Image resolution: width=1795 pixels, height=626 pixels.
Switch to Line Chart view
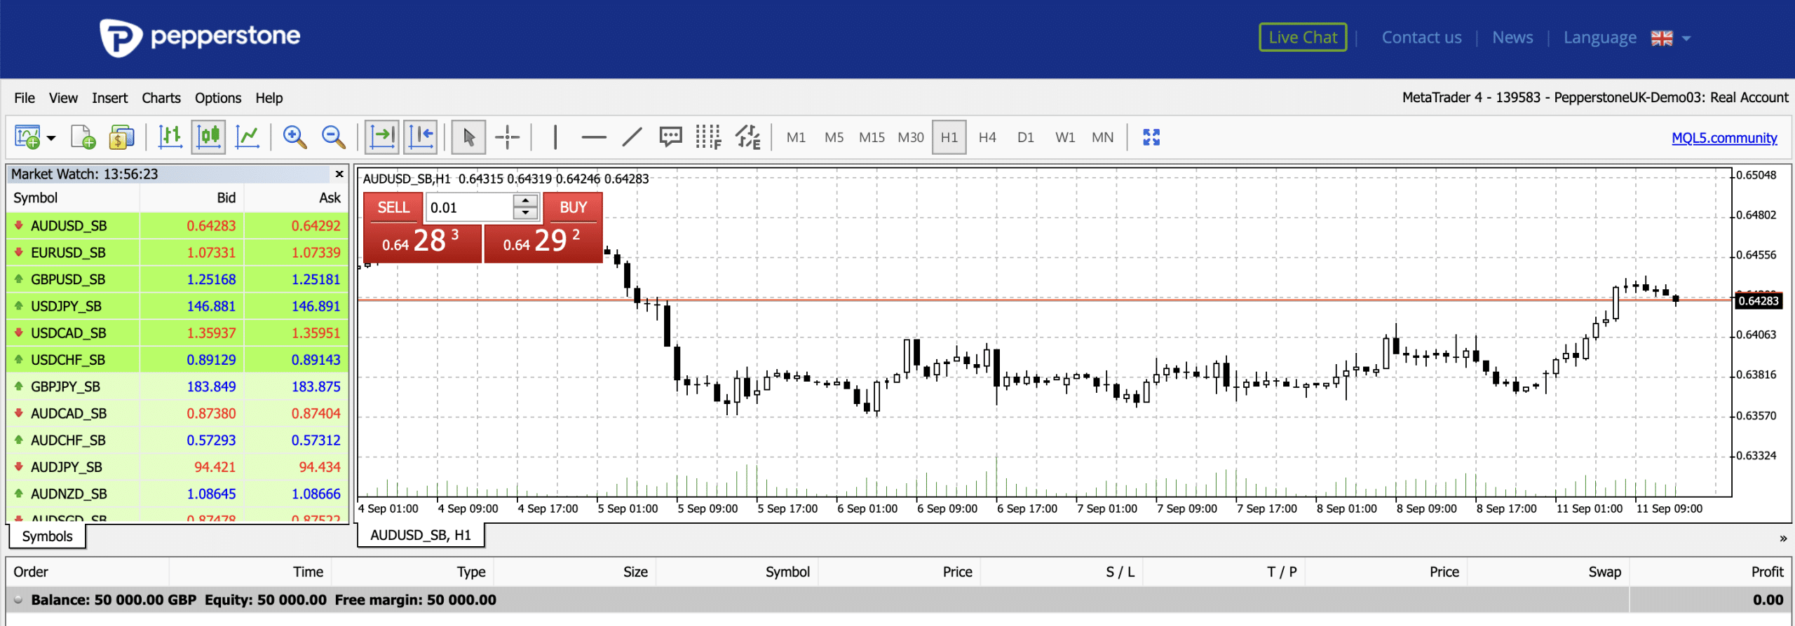pos(248,137)
